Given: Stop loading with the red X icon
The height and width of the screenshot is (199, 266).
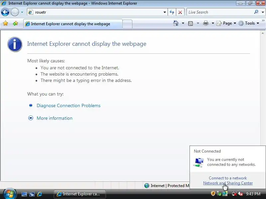Looking at the screenshot, I should click(x=180, y=12).
